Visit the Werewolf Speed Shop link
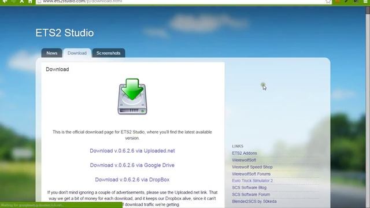This screenshot has width=370, height=208. [252, 167]
